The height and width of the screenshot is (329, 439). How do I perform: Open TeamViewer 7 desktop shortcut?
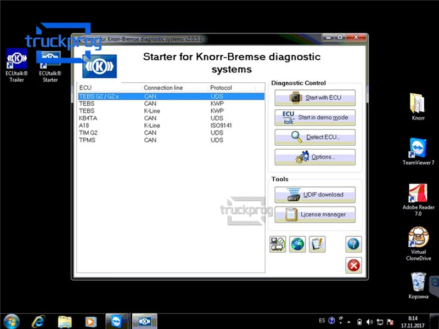click(418, 151)
